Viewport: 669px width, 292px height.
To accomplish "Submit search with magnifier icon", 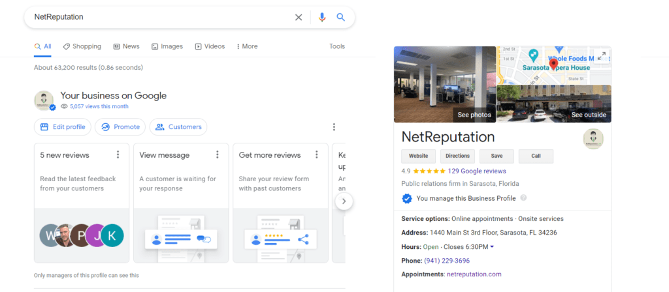I will 340,17.
